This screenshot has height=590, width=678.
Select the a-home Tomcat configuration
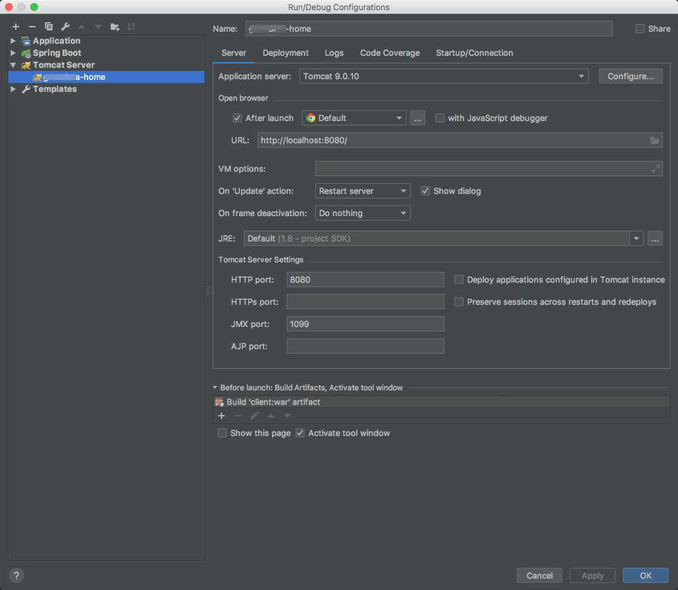106,77
